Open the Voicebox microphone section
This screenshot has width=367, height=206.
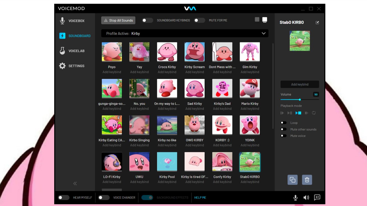[x=62, y=21]
